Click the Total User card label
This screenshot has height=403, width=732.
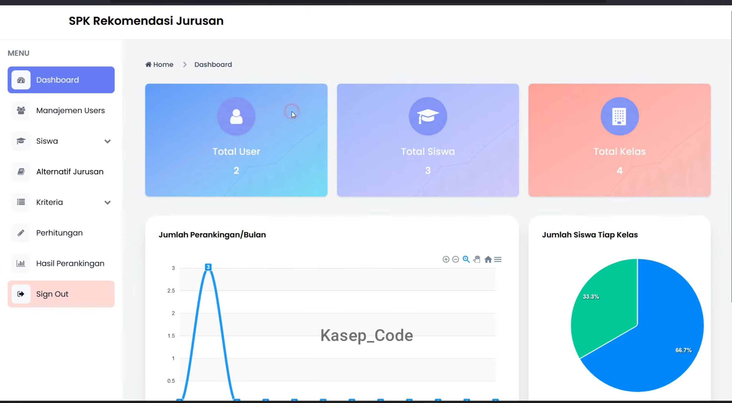tap(236, 152)
